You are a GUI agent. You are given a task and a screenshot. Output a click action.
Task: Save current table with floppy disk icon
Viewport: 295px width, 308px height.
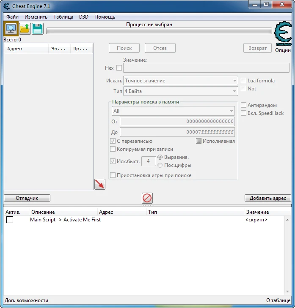point(37,29)
